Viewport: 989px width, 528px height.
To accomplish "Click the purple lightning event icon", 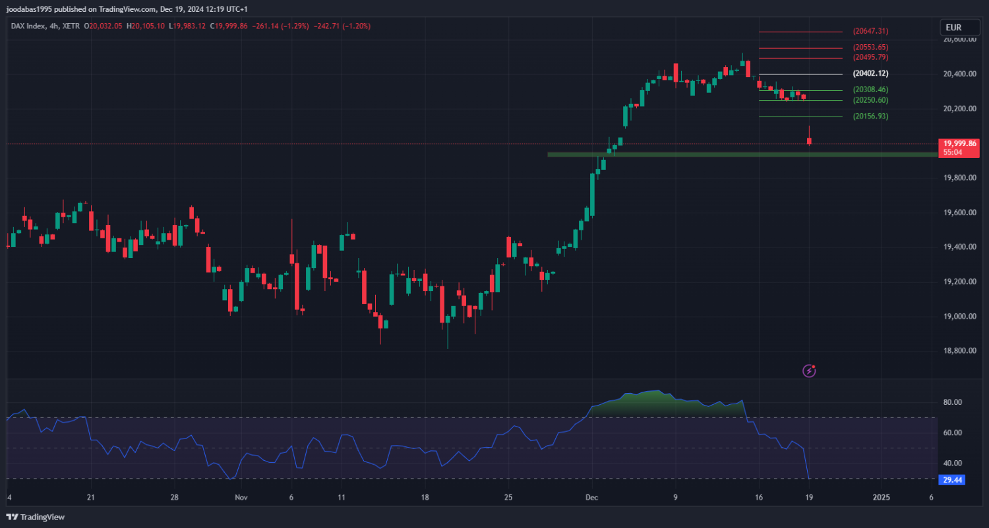I will pyautogui.click(x=809, y=371).
